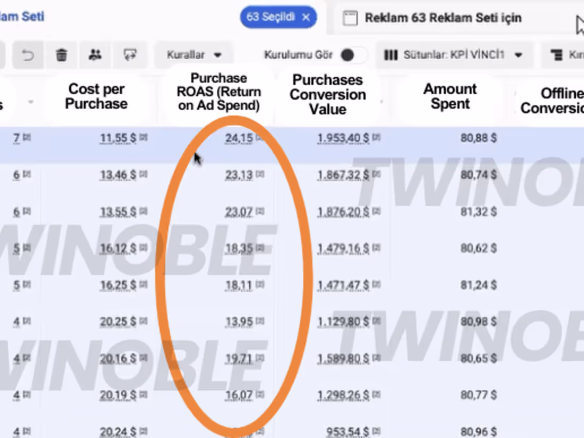Click the Purchases Conversion Value header
This screenshot has width=584, height=438.
click(x=328, y=95)
